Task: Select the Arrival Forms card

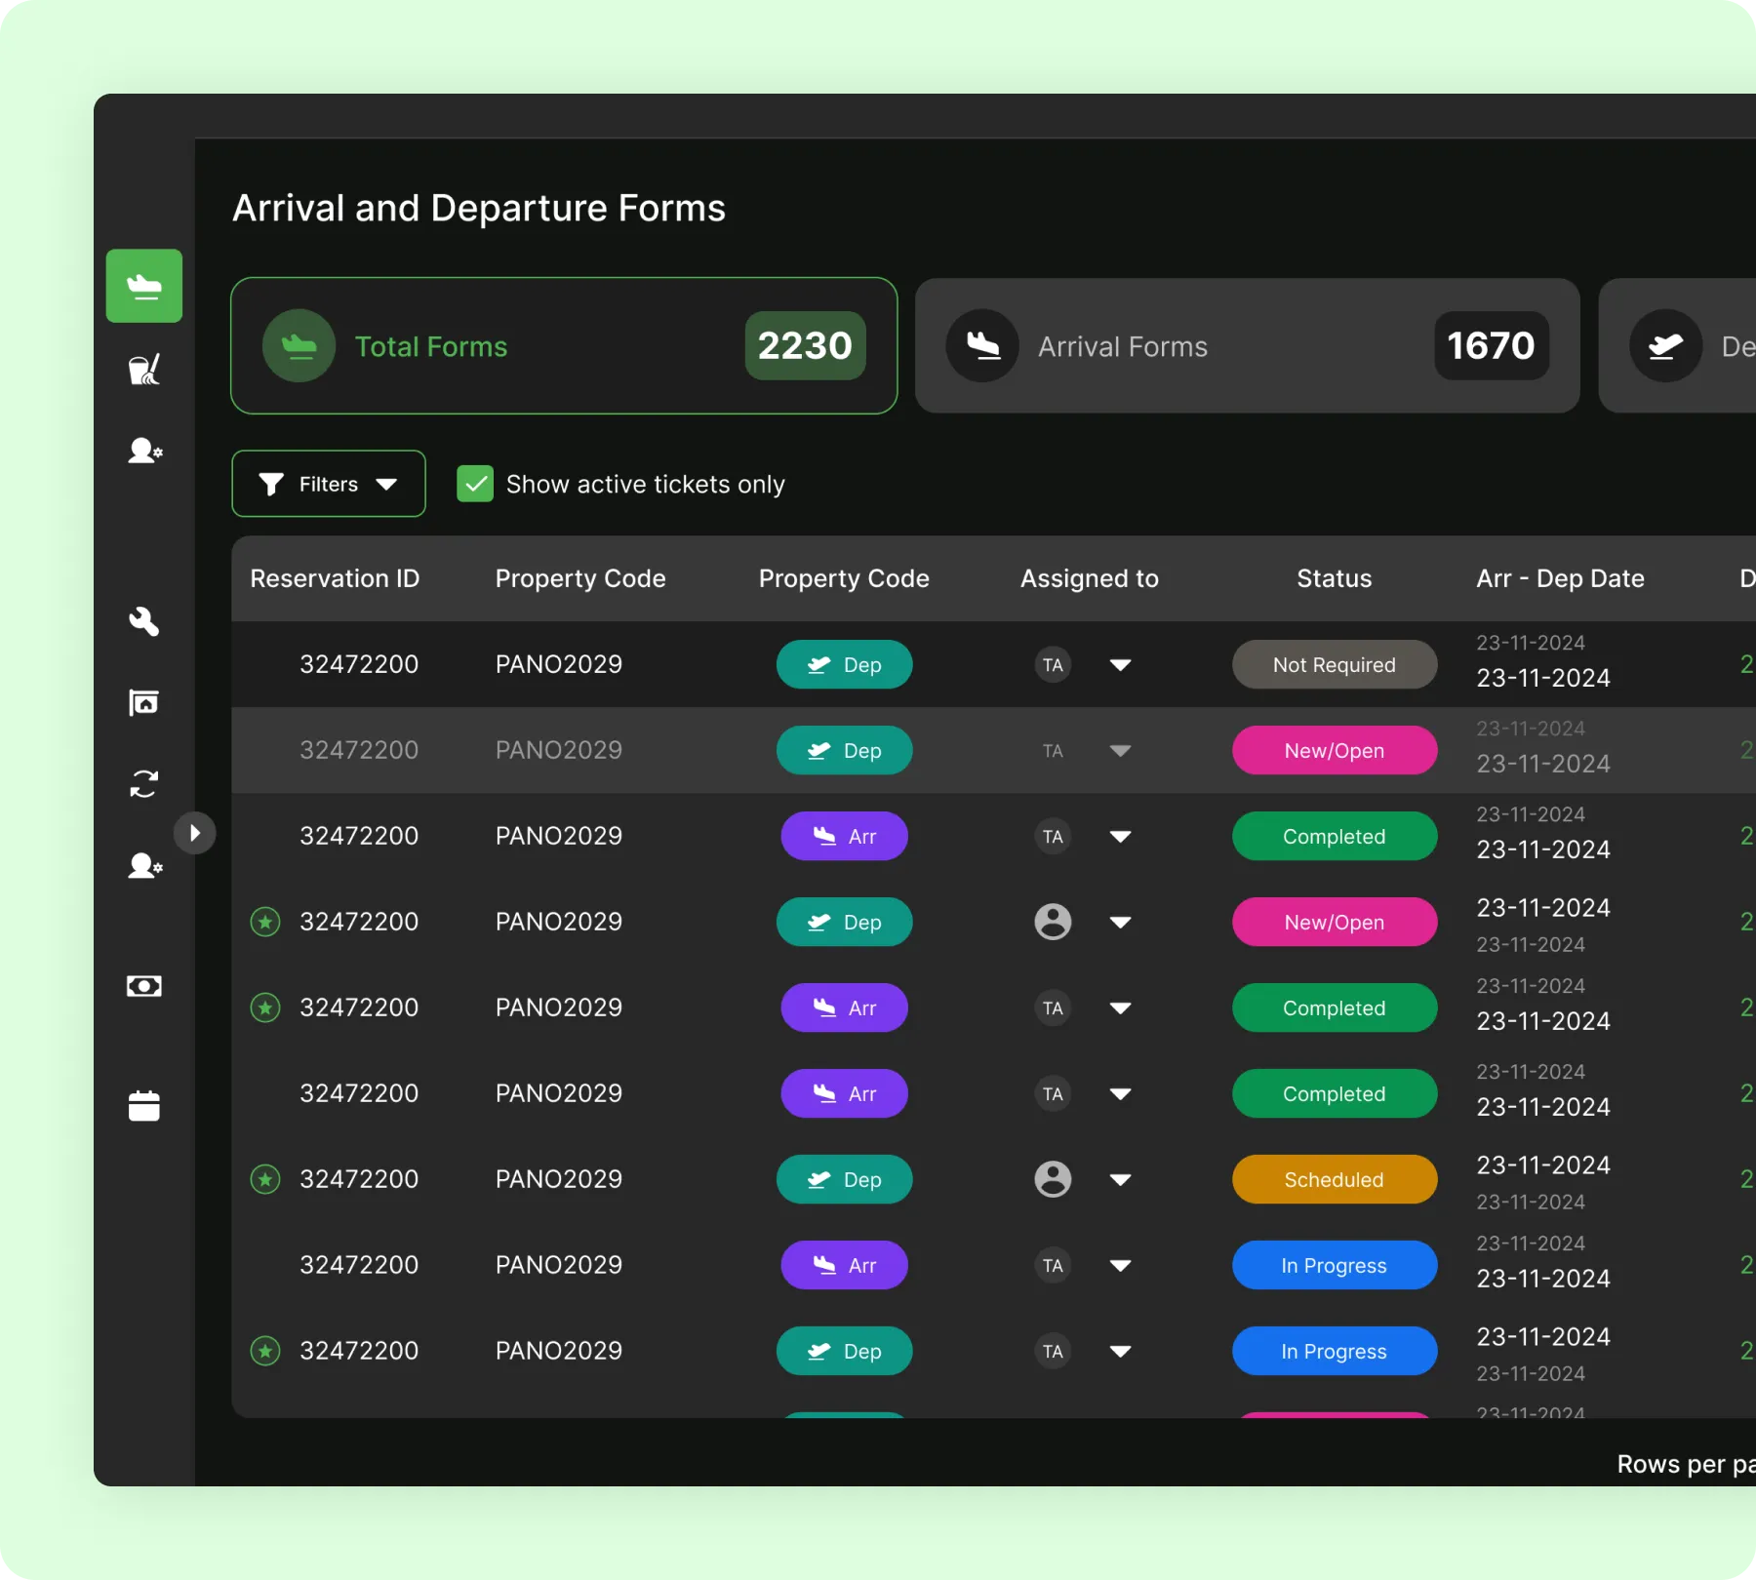Action: 1248,346
